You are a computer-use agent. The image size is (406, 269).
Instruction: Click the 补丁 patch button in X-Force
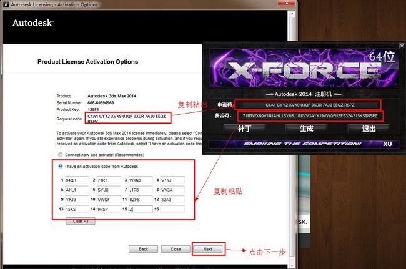point(244,129)
